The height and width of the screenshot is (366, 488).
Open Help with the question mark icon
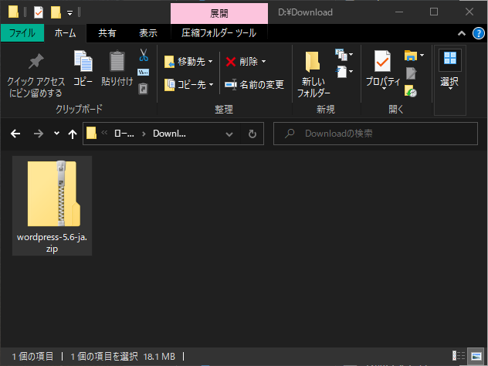(479, 33)
